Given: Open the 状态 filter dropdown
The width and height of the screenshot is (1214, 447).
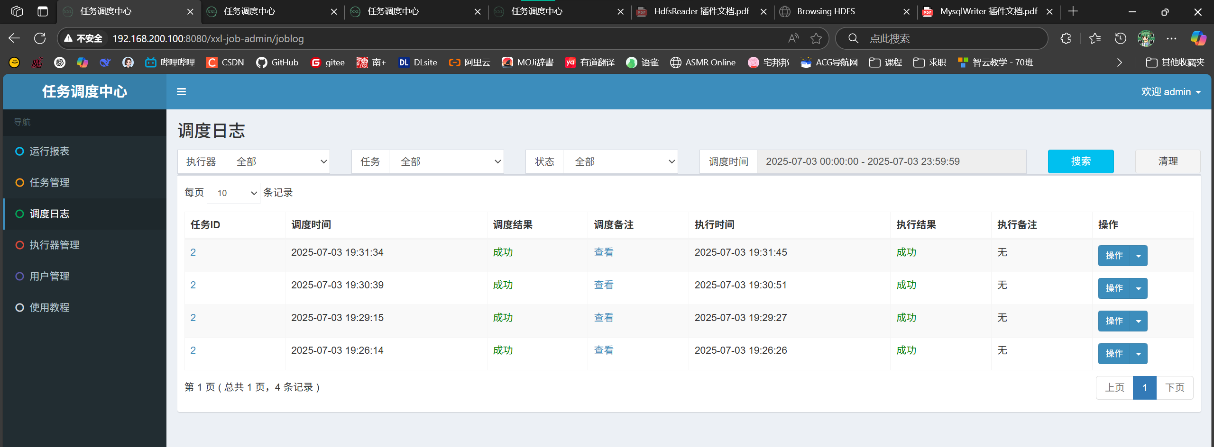Looking at the screenshot, I should coord(621,161).
